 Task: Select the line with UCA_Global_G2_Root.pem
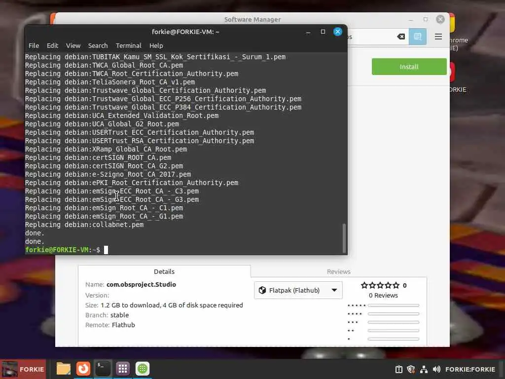click(102, 124)
